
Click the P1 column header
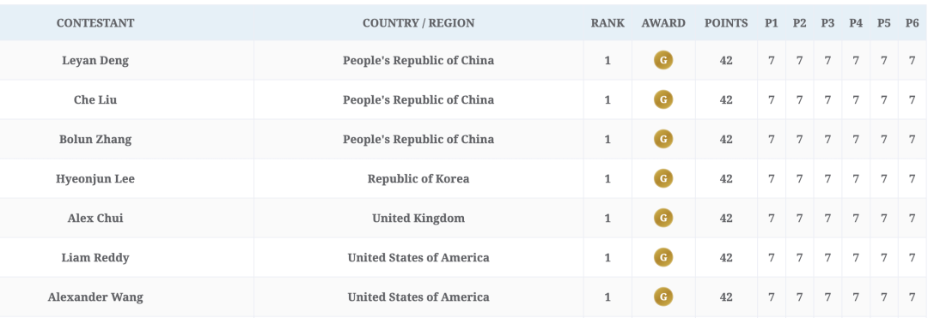click(771, 23)
